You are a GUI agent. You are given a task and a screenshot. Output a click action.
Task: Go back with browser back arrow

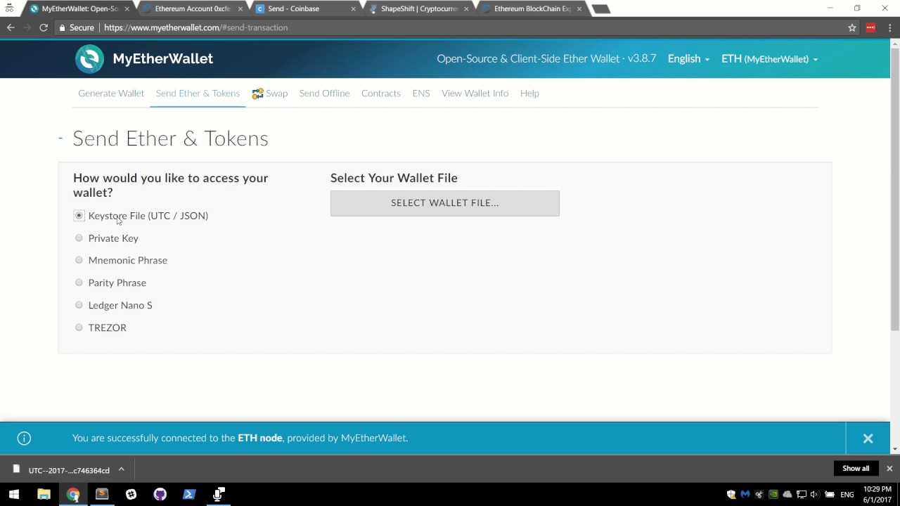click(11, 27)
